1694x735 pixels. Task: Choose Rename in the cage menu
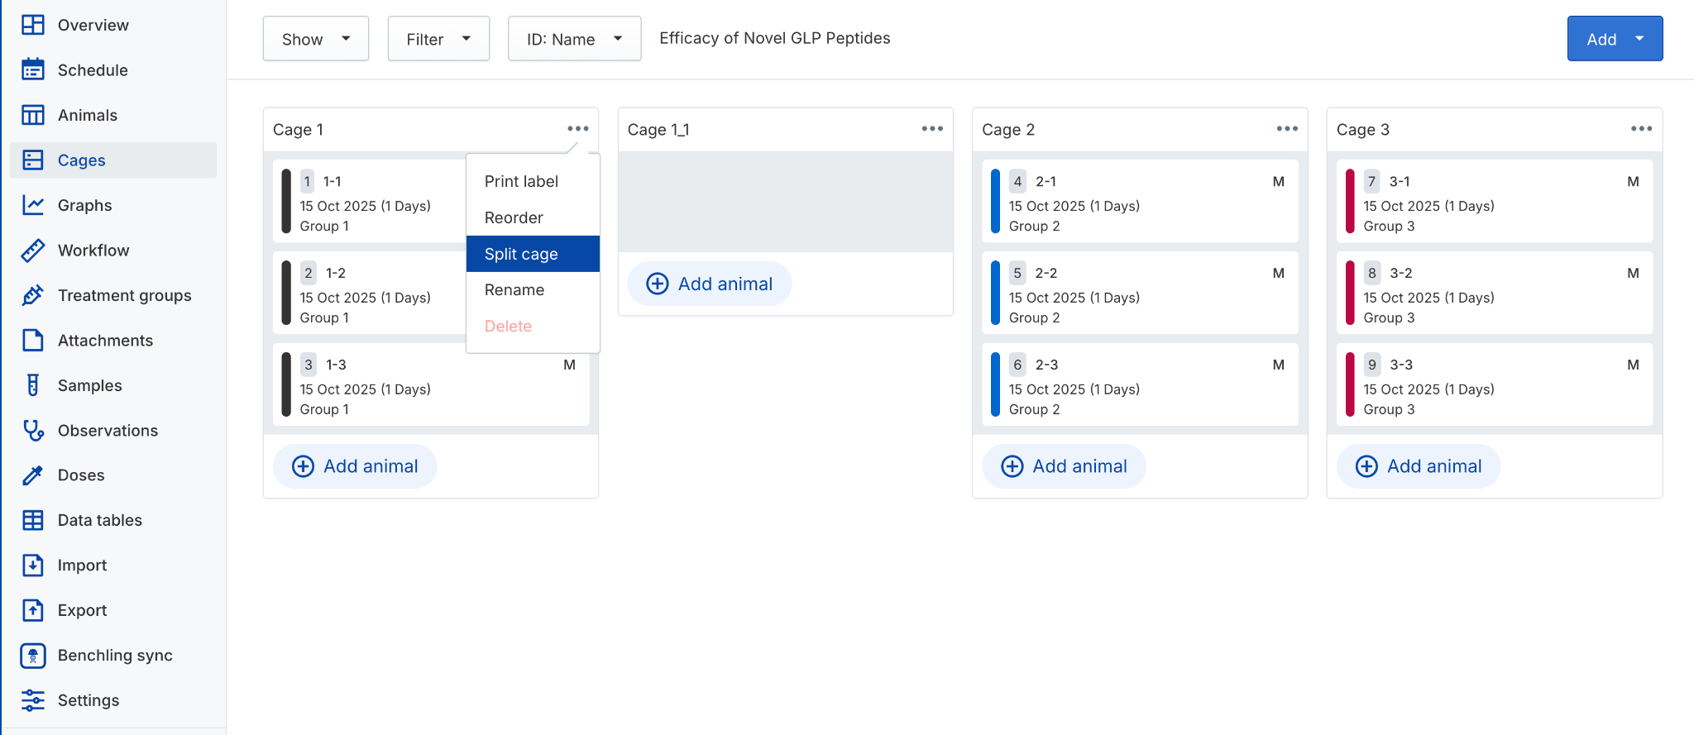click(514, 290)
